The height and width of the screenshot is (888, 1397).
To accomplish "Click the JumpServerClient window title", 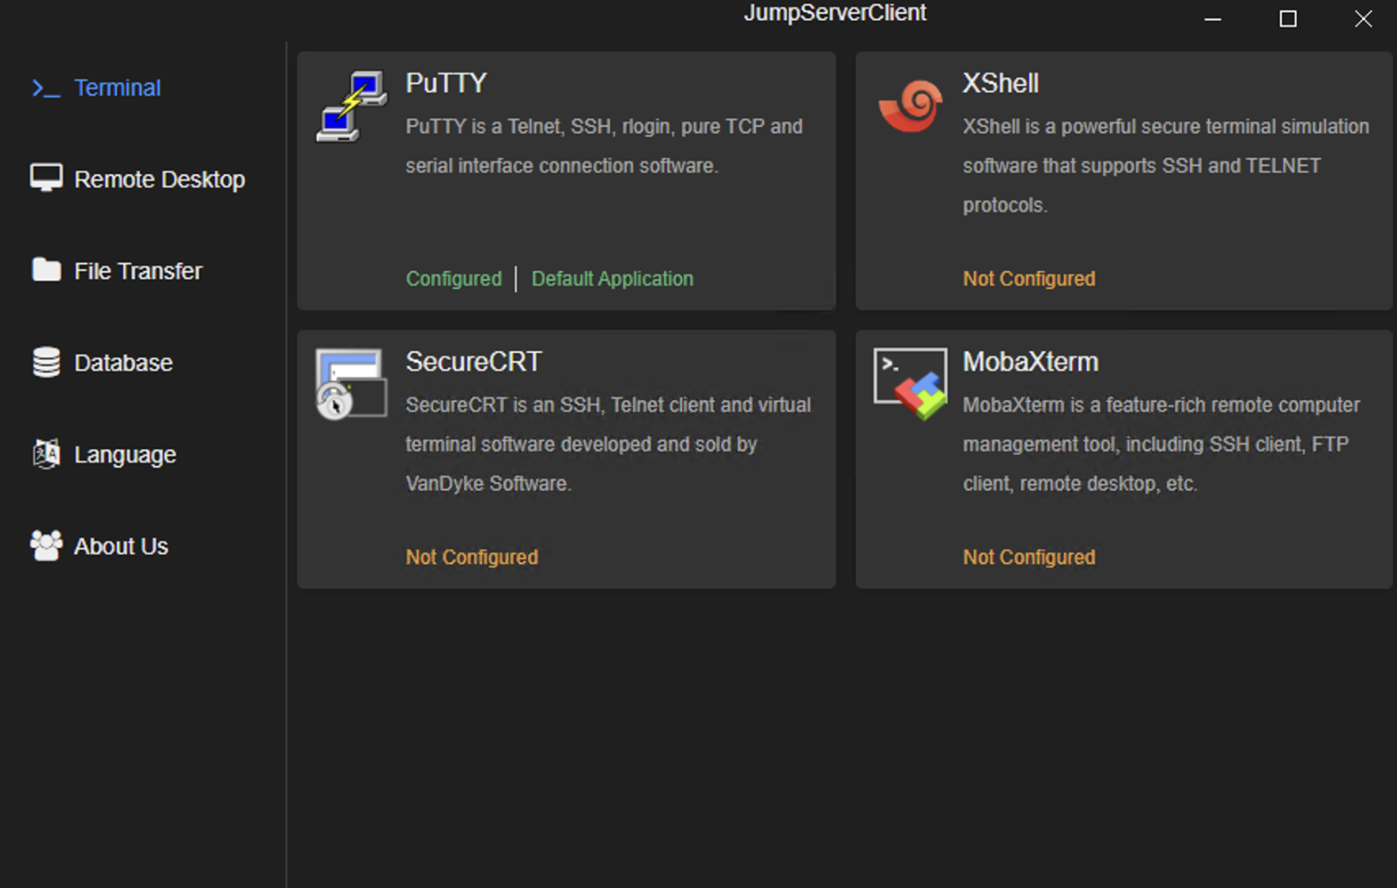I will click(x=834, y=13).
